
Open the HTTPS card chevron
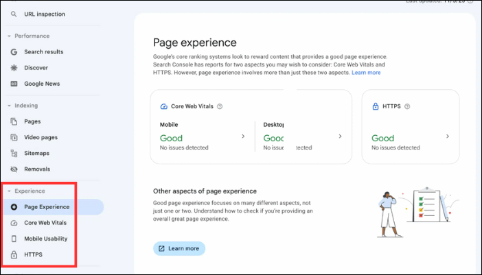pos(448,136)
